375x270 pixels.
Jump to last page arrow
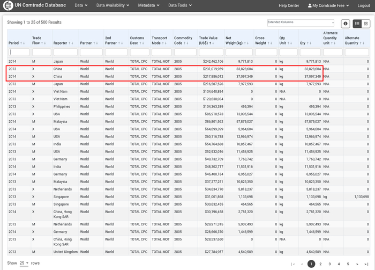[x=366, y=264]
